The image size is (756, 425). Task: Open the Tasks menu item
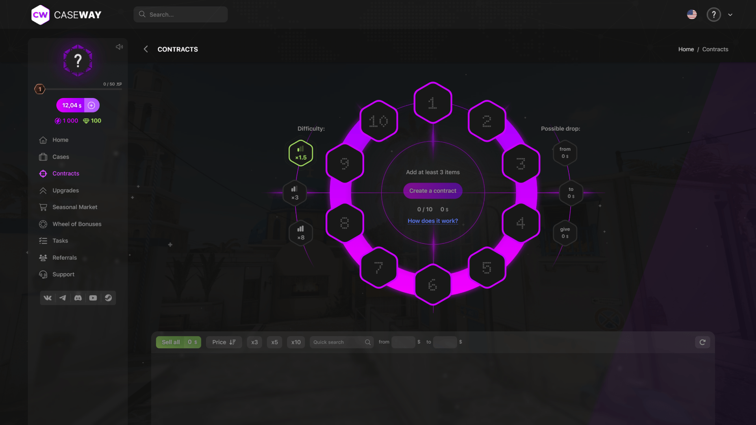click(x=43, y=240)
